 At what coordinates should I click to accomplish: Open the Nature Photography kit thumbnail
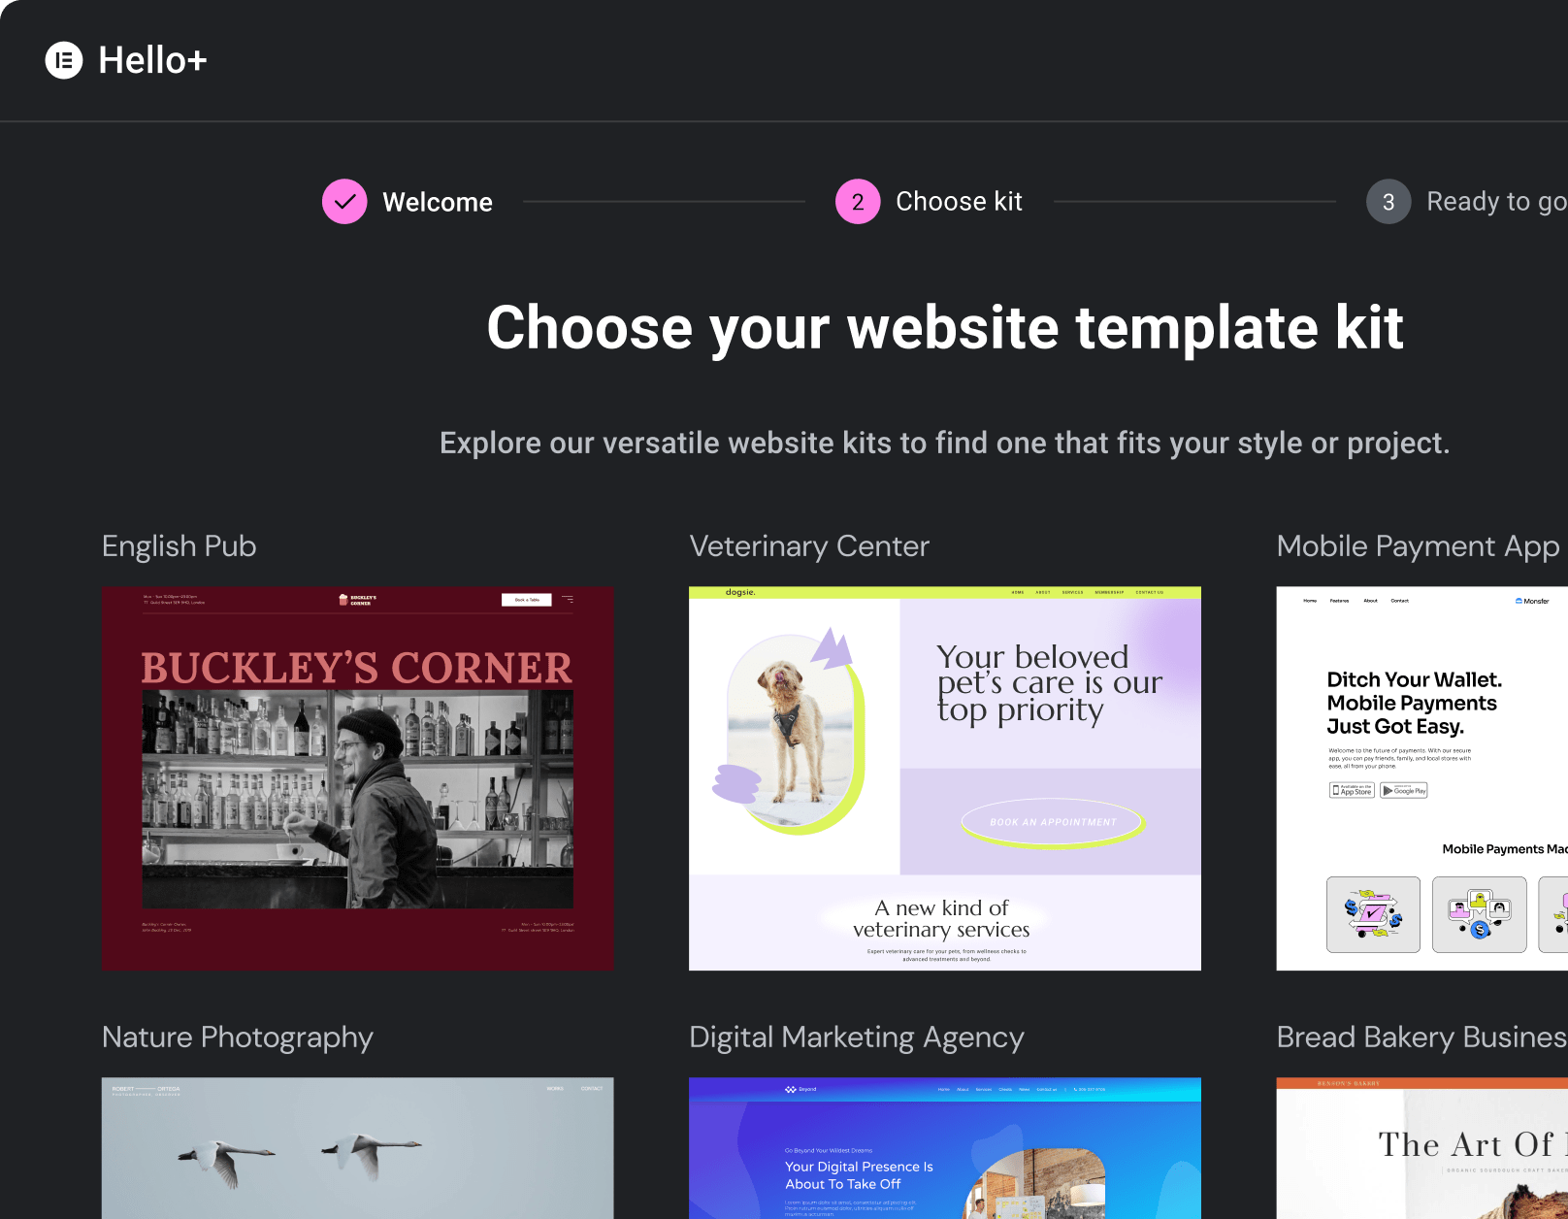click(x=358, y=1148)
